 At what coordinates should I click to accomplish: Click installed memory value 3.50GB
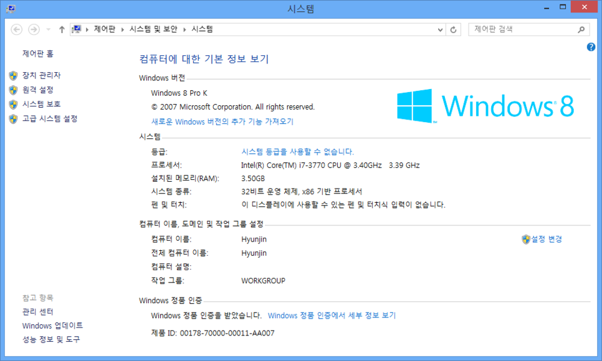[253, 179]
